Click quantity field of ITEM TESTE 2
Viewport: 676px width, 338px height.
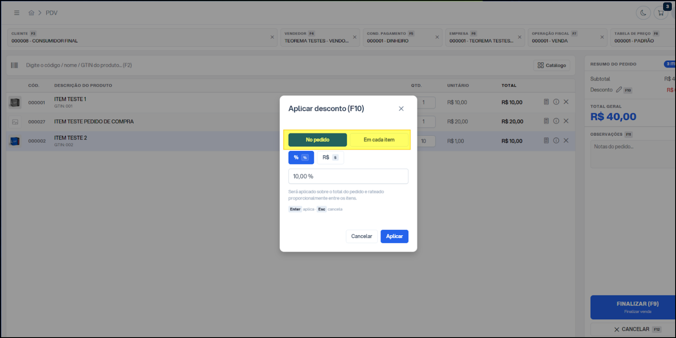(426, 141)
